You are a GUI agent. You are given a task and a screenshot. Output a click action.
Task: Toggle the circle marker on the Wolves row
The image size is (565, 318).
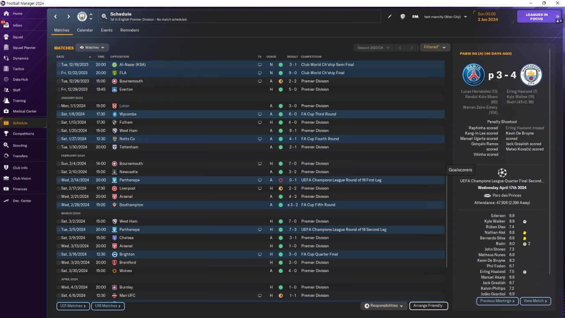tap(59, 271)
